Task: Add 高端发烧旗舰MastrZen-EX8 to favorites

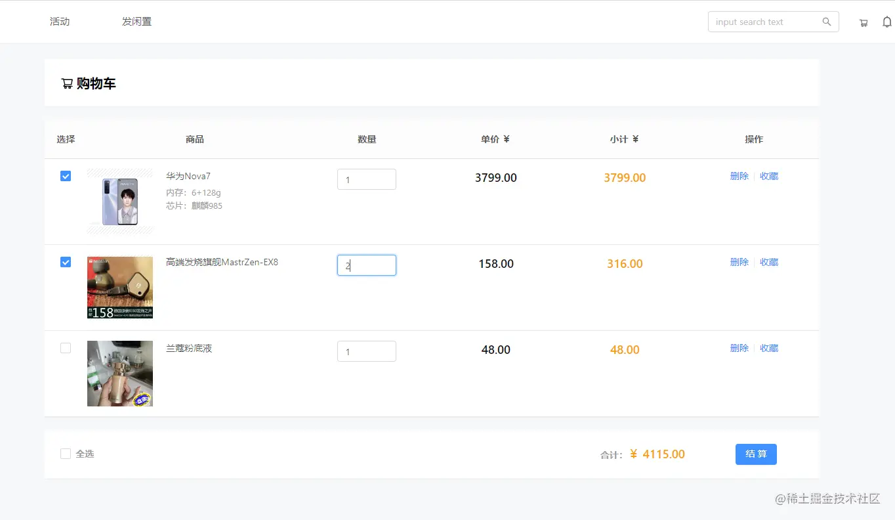Action: 769,262
